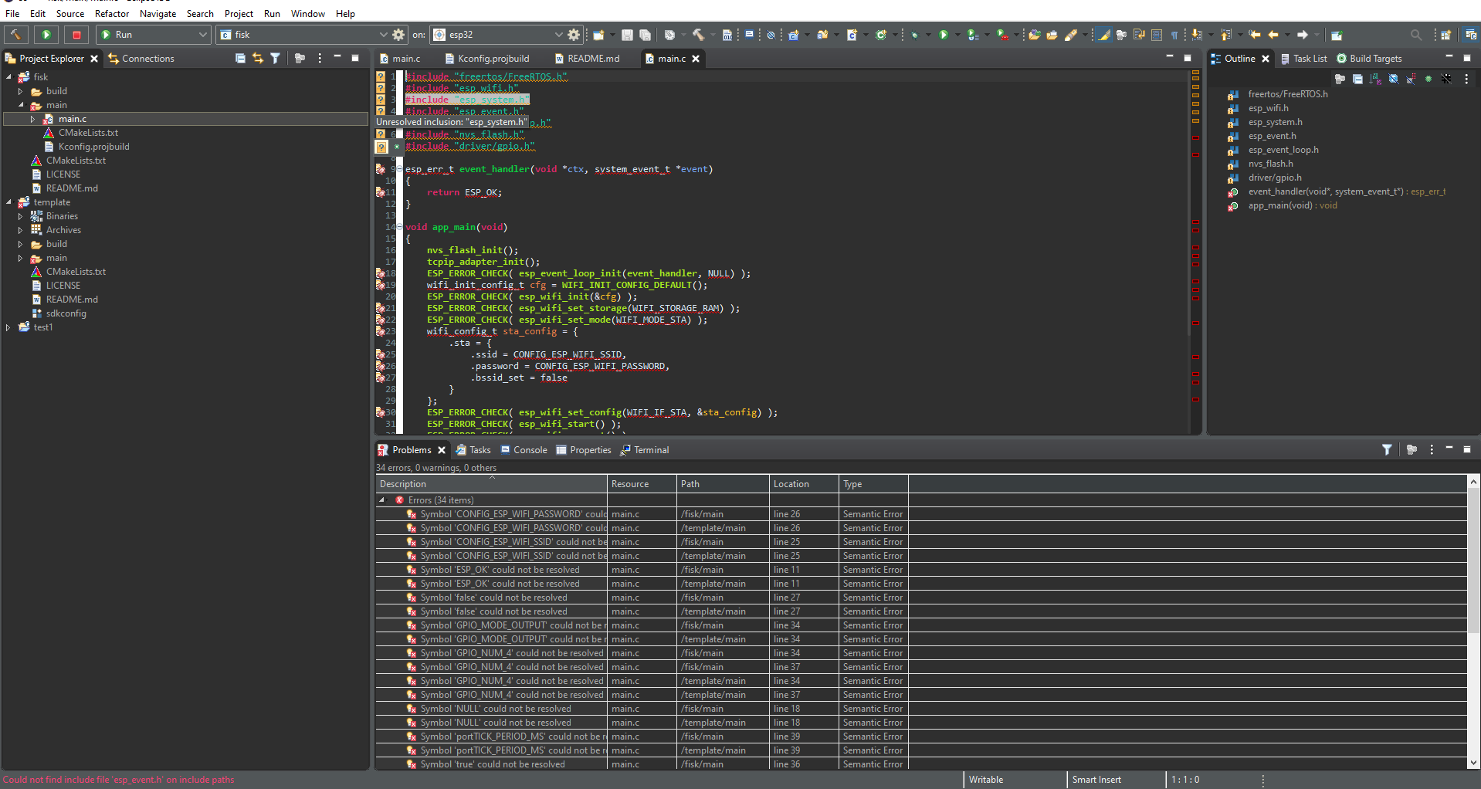Sort Problems by Description column header
This screenshot has height=789, width=1481.
click(x=491, y=484)
